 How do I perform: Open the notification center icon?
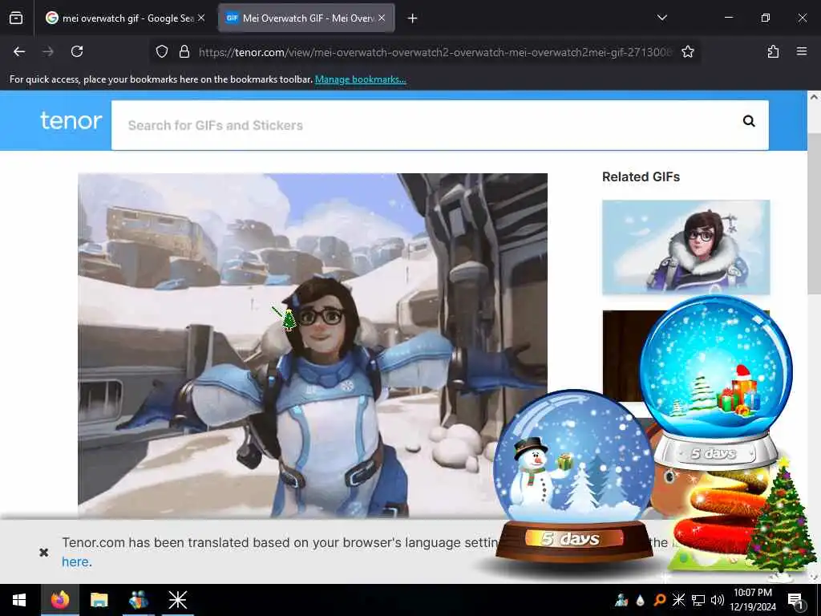pyautogui.click(x=795, y=600)
